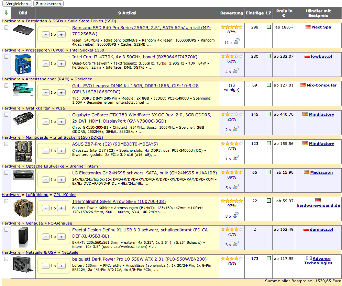
Task: Open user reviews icon for ASUS Z87-Pro
Action: click(x=236, y=158)
